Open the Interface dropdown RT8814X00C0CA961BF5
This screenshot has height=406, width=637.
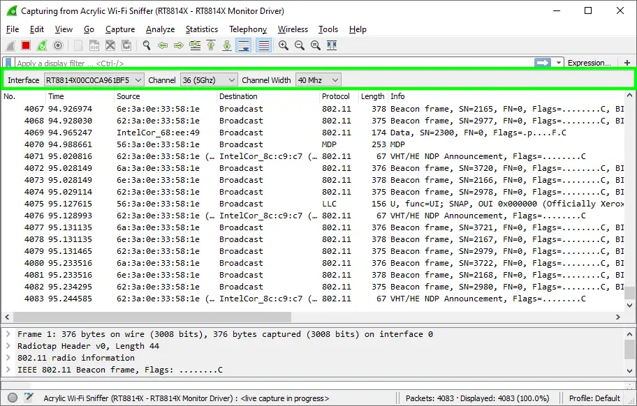[94, 80]
